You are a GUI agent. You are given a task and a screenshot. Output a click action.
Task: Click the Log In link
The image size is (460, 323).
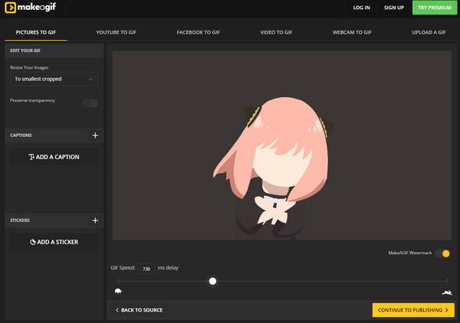(x=361, y=8)
